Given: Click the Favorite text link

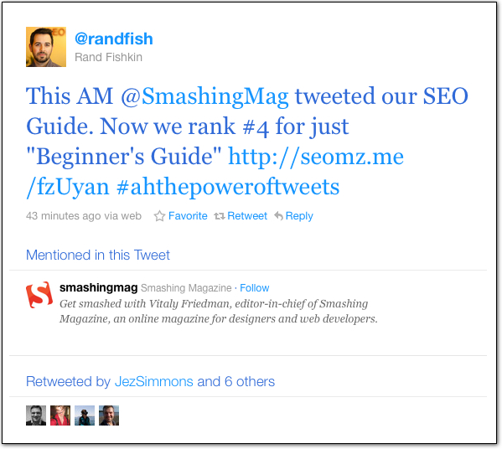Looking at the screenshot, I should tap(188, 216).
